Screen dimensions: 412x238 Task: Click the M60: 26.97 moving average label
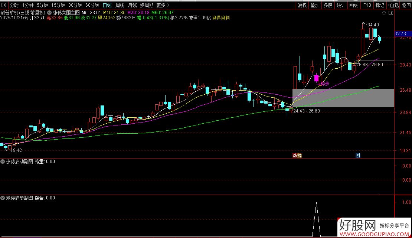tap(162, 13)
